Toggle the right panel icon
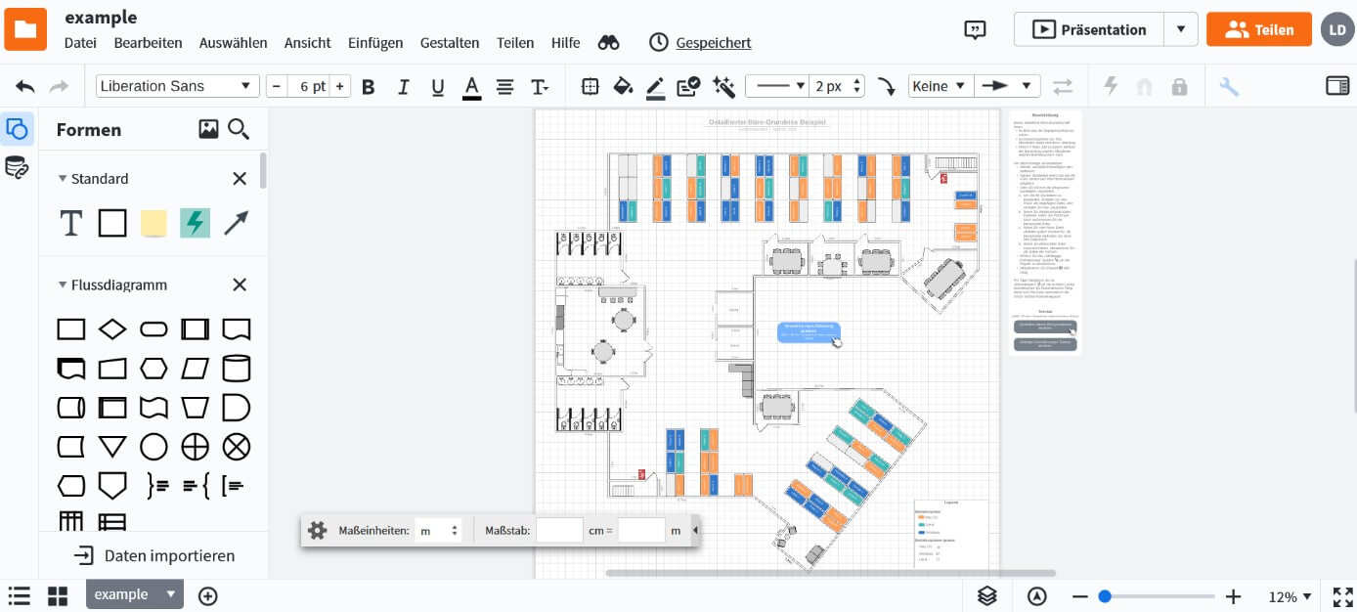Image resolution: width=1357 pixels, height=612 pixels. point(1337,86)
